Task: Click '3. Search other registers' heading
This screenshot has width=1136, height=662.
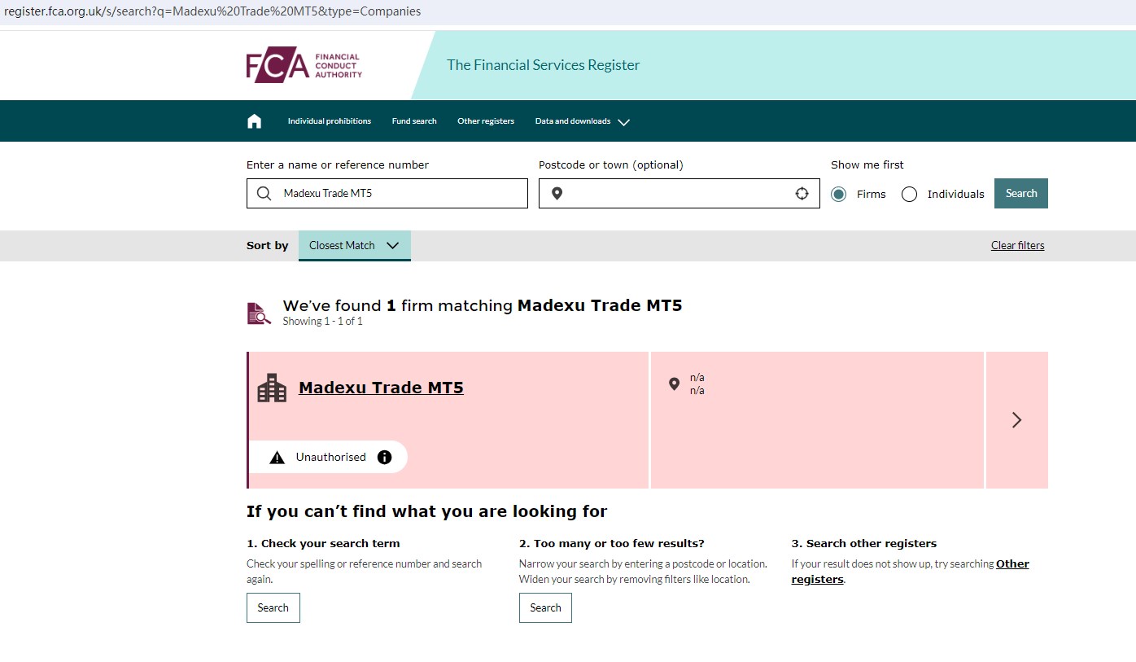Action: 864,544
